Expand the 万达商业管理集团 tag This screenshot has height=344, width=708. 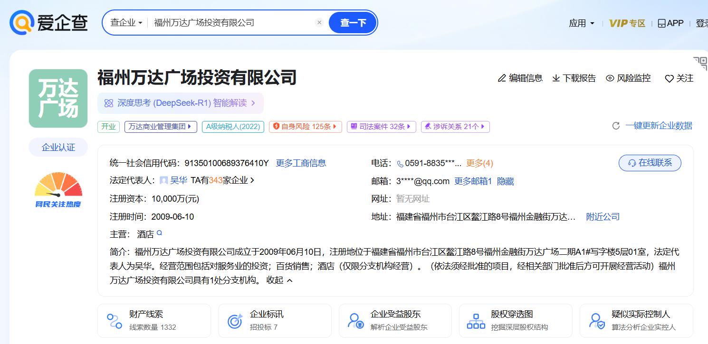pos(161,127)
